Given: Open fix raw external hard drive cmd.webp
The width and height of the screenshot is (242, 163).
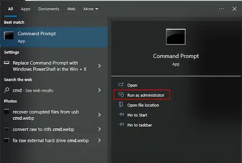Looking at the screenshot, I should coord(50,140).
